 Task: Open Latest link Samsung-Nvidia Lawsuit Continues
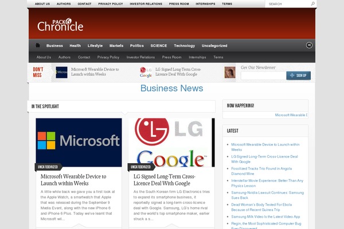pyautogui.click(x=267, y=195)
